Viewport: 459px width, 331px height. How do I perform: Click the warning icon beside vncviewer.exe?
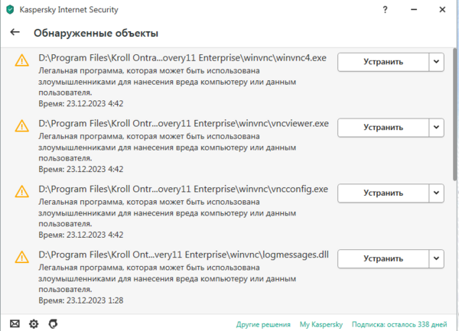[x=22, y=128]
